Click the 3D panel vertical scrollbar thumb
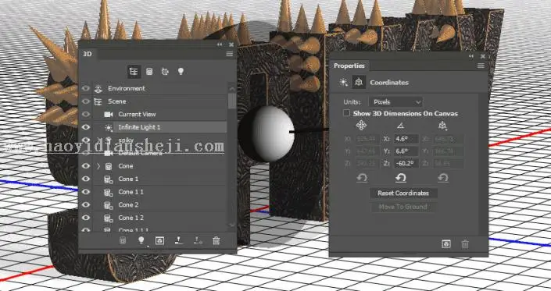 coord(232,101)
